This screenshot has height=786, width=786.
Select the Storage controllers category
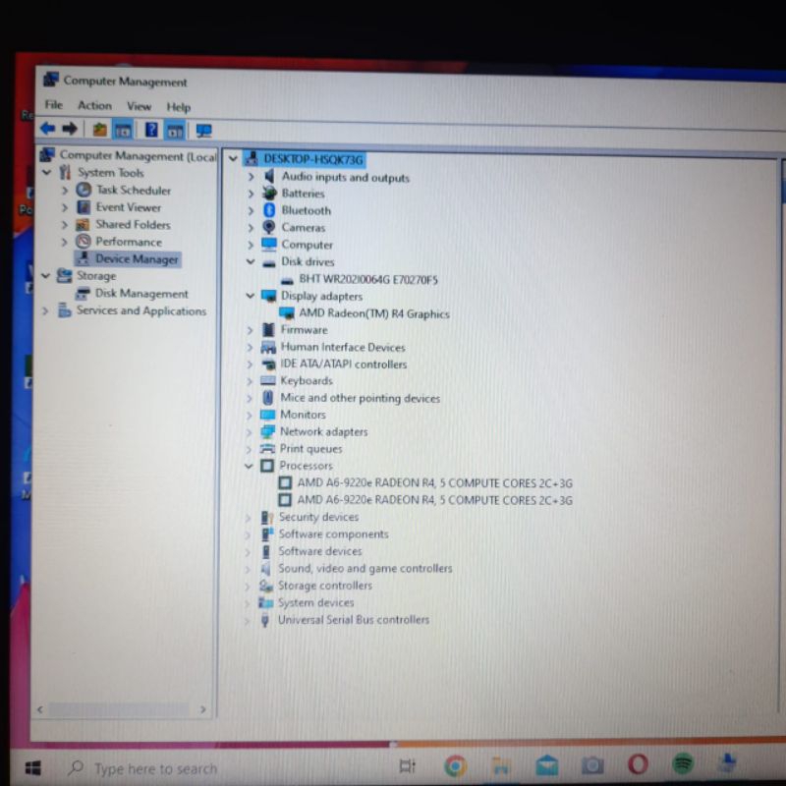point(325,586)
